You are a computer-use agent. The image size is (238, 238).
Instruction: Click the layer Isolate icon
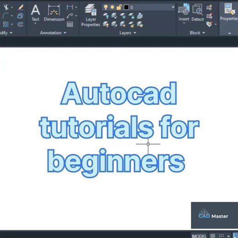point(114,16)
